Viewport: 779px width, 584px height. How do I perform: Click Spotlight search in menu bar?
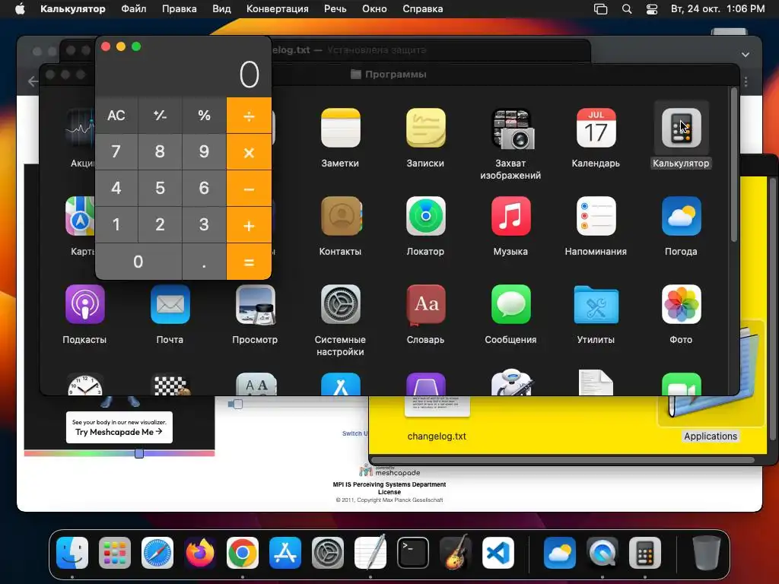(x=627, y=9)
